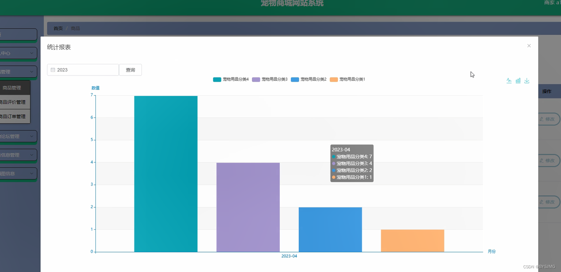The width and height of the screenshot is (561, 272).
Task: Click 商品 breadcrumb link
Action: [x=75, y=28]
